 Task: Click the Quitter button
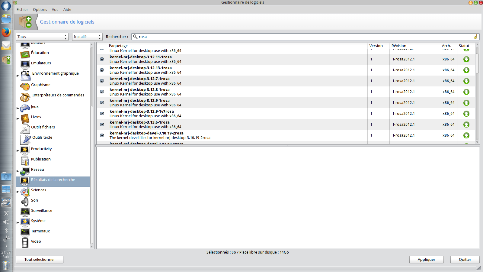[465, 260]
